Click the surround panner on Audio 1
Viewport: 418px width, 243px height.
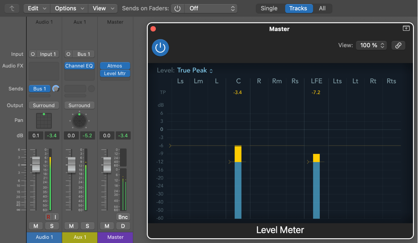tap(44, 120)
